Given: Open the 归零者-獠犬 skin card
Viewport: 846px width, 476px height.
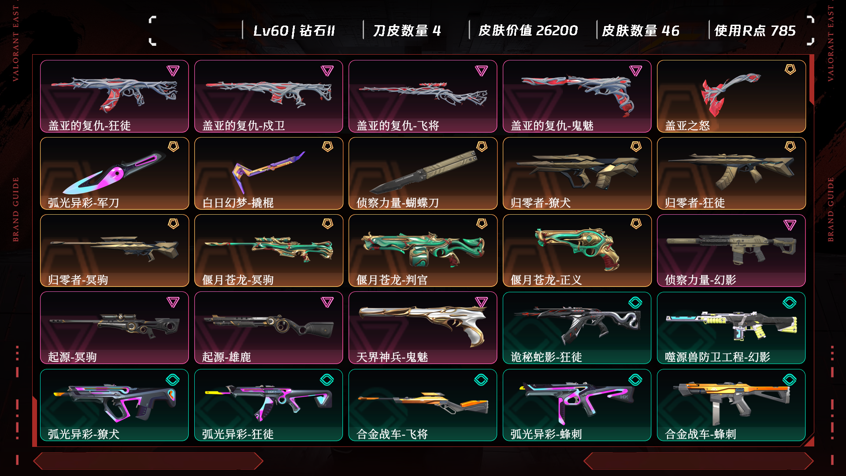Looking at the screenshot, I should [577, 173].
